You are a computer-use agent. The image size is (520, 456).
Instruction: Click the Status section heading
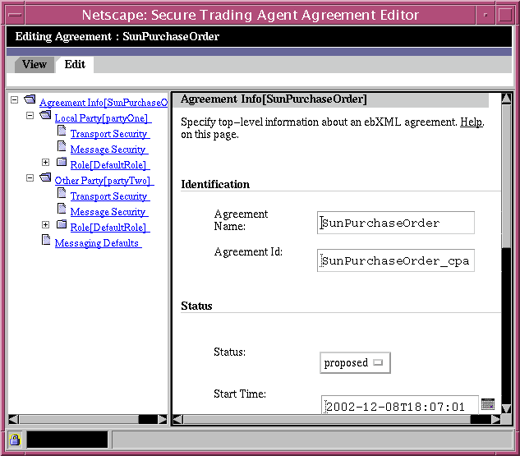(x=196, y=306)
